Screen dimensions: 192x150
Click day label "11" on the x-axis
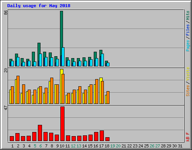tap(67, 146)
